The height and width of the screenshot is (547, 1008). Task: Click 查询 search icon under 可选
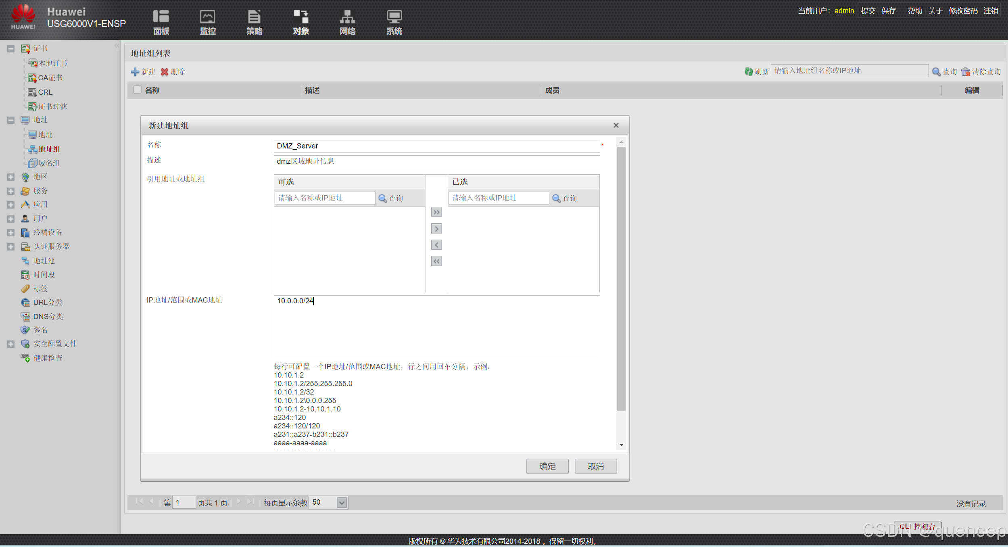point(382,198)
